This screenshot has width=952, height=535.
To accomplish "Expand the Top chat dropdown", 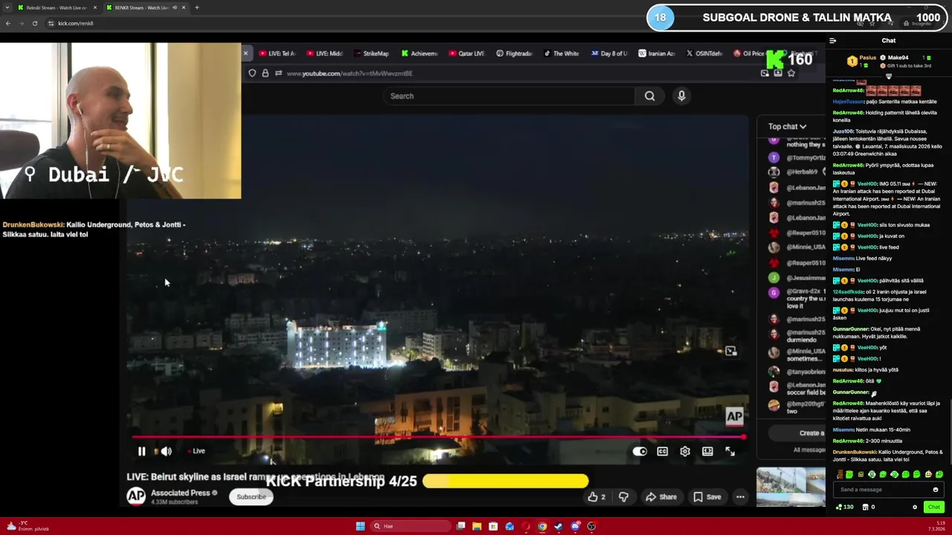I will tap(788, 126).
